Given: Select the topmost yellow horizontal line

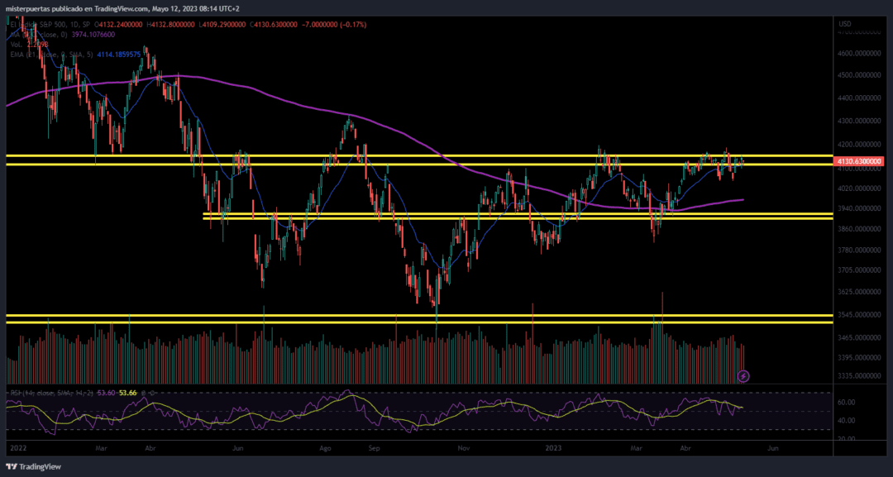Looking at the screenshot, I should [413, 155].
